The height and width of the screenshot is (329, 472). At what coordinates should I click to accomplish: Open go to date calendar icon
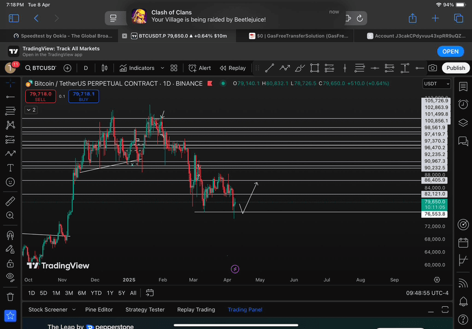pos(150,293)
